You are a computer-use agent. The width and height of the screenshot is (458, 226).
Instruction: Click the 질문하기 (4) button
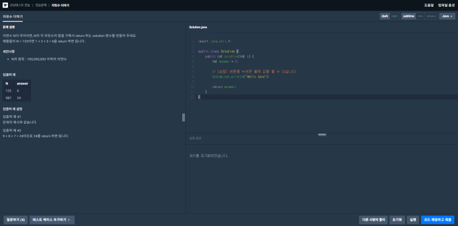coord(15,220)
